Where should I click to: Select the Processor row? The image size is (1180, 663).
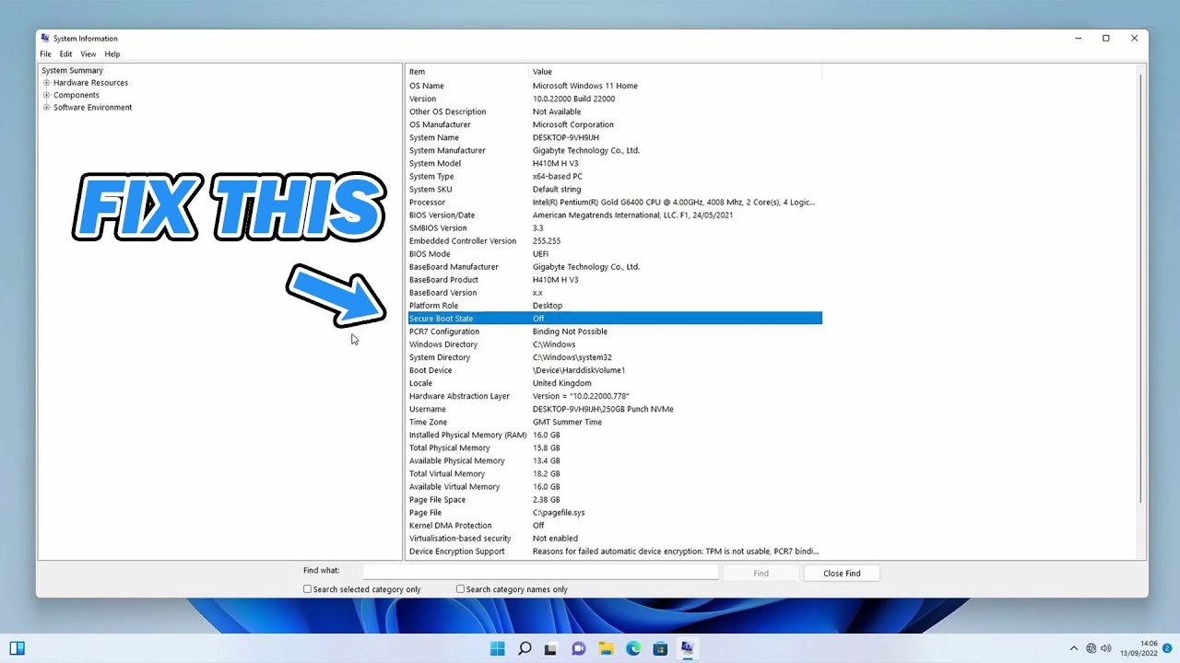click(x=615, y=202)
